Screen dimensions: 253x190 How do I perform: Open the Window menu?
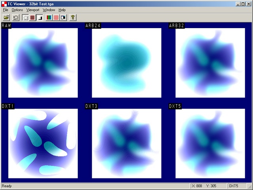click(49, 10)
